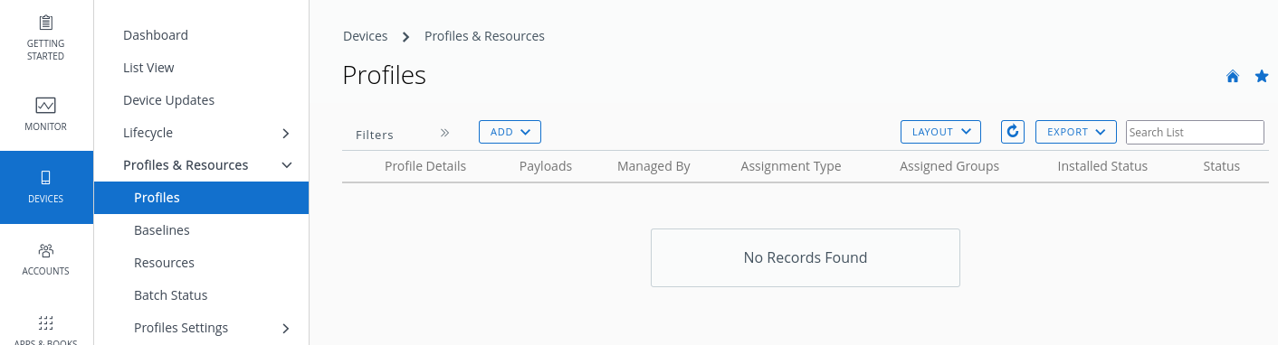Open the LAYOUT dropdown
The image size is (1278, 345).
[x=941, y=132]
